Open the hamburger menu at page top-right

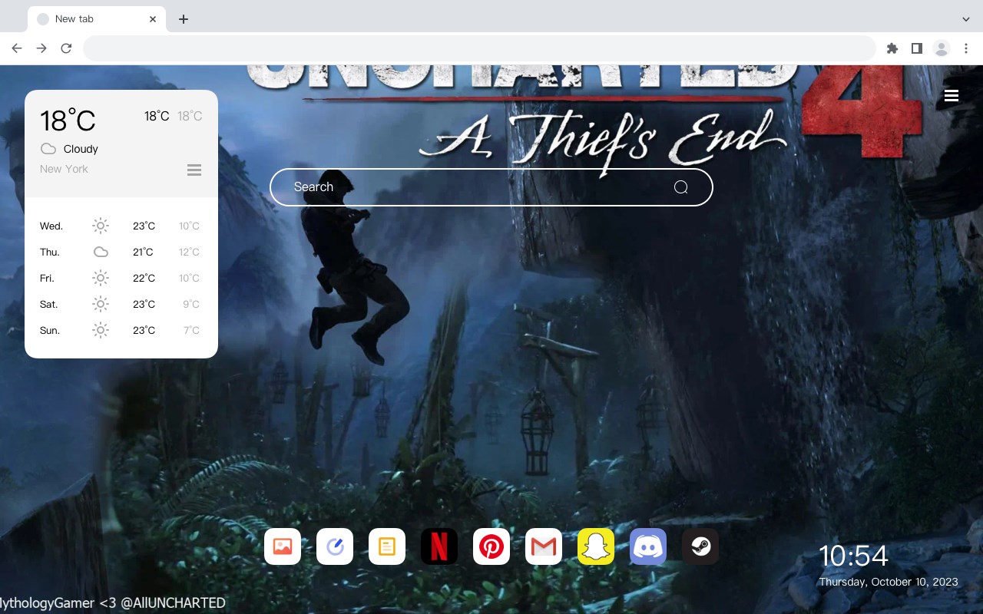tap(952, 95)
